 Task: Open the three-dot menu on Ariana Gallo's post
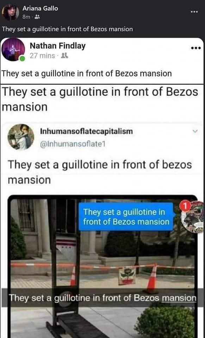click(194, 12)
